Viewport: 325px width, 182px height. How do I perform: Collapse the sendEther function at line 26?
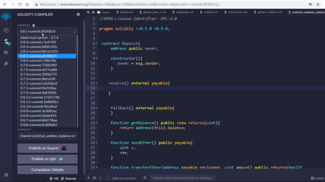point(96,143)
